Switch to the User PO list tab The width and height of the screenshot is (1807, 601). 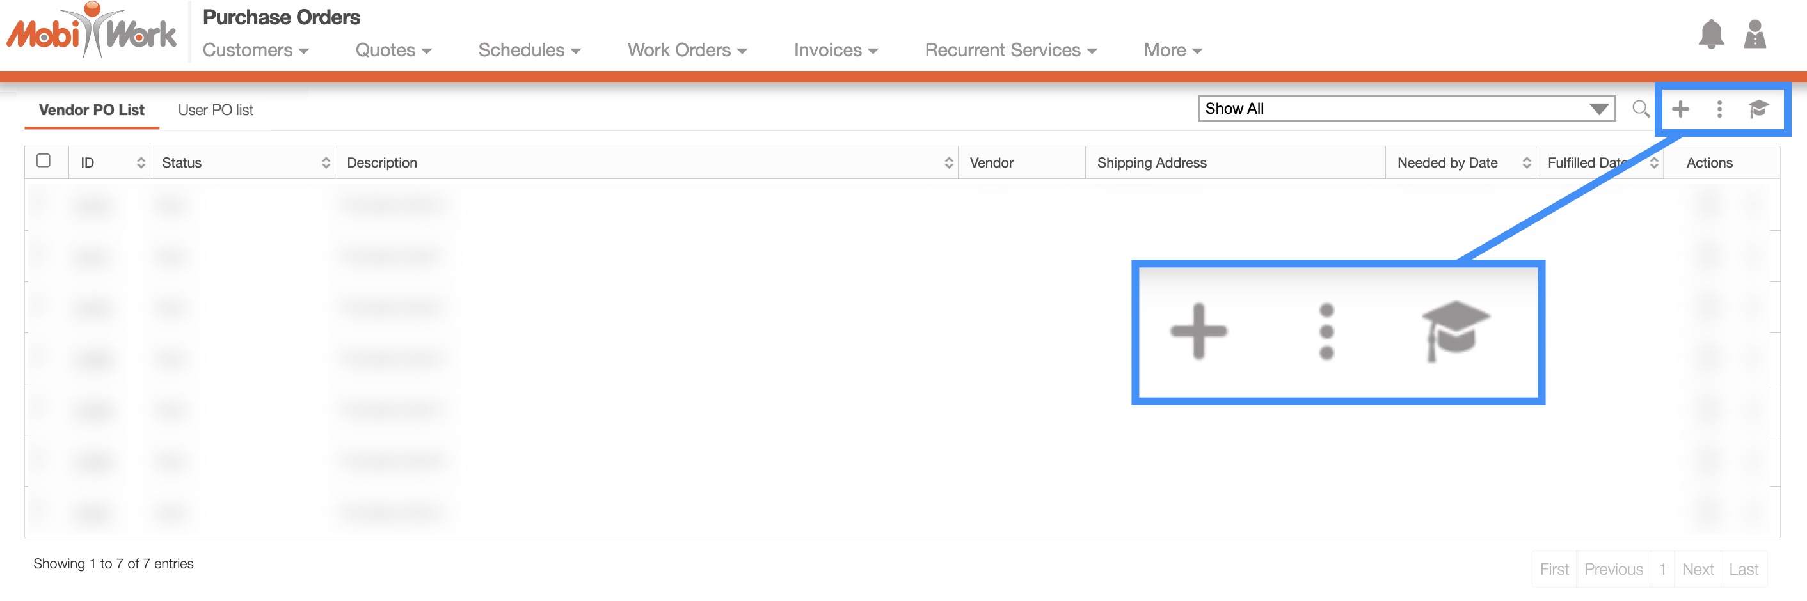216,110
